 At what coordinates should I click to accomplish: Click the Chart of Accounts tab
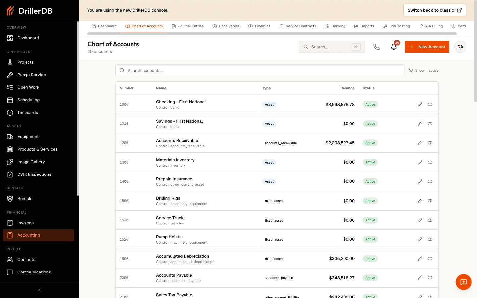tap(144, 26)
